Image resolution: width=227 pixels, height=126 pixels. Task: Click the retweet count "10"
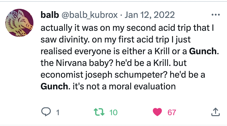(x=113, y=112)
